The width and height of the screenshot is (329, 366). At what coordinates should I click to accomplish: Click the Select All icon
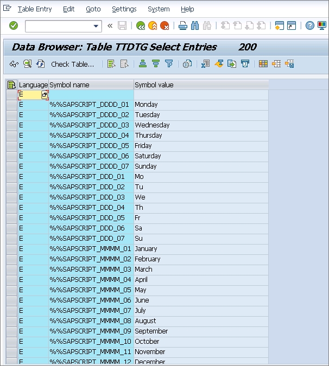[111, 64]
